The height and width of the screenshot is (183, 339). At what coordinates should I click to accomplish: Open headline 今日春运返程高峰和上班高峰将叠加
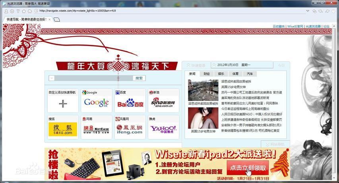(x=245, y=109)
